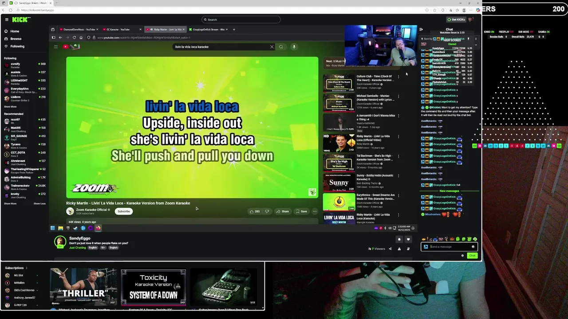The height and width of the screenshot is (319, 568).
Task: Open File Explorer in stream taskbar
Action: [60, 228]
